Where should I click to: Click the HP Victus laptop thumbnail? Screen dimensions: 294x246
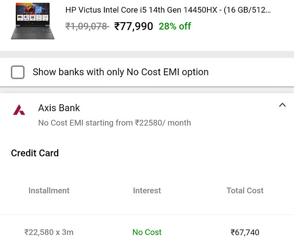[x=33, y=21]
